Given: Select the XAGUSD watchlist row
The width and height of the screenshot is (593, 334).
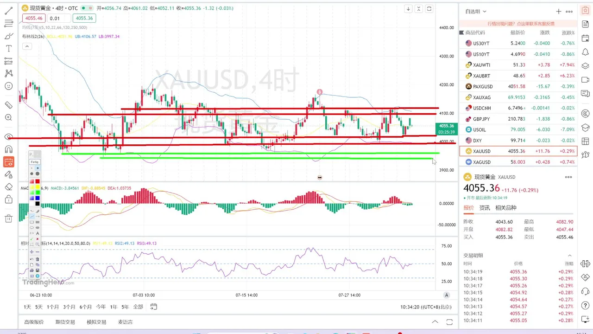Looking at the screenshot, I should pyautogui.click(x=518, y=162).
